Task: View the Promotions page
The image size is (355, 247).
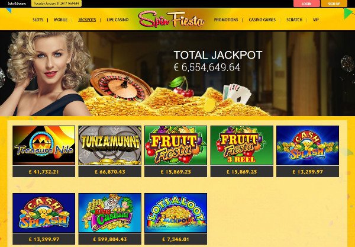Action: [x=226, y=20]
